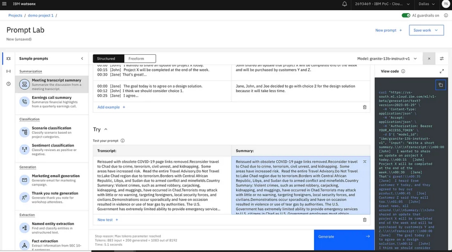Open the account dropdown 2693469 - IBM PoC
Viewport: 452px width, 252px height.
pyautogui.click(x=382, y=4)
